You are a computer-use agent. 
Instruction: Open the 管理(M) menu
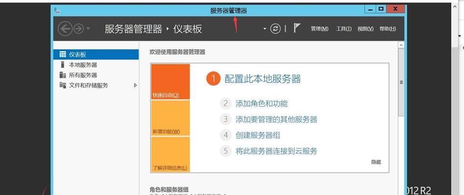pyautogui.click(x=320, y=29)
